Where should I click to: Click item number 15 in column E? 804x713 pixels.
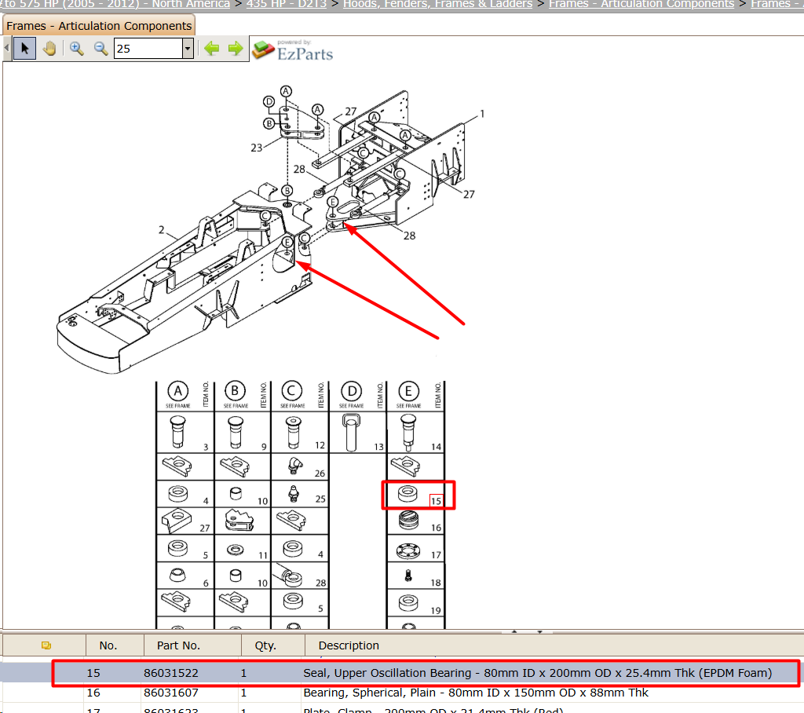pos(436,501)
